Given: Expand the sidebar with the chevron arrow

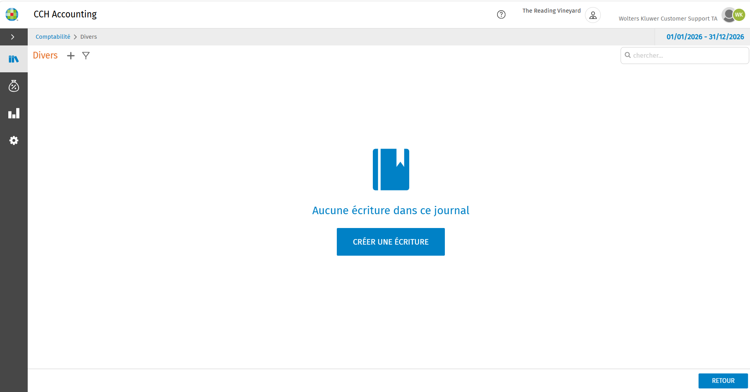Looking at the screenshot, I should point(13,37).
